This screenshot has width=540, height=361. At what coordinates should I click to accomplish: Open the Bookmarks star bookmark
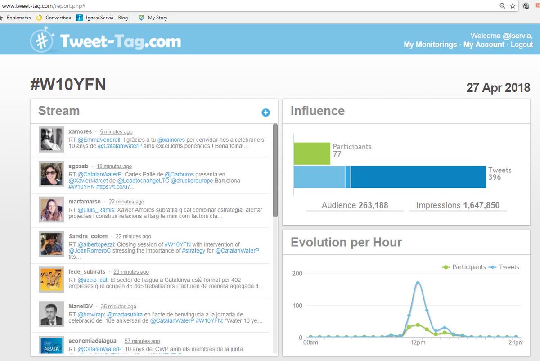16,18
